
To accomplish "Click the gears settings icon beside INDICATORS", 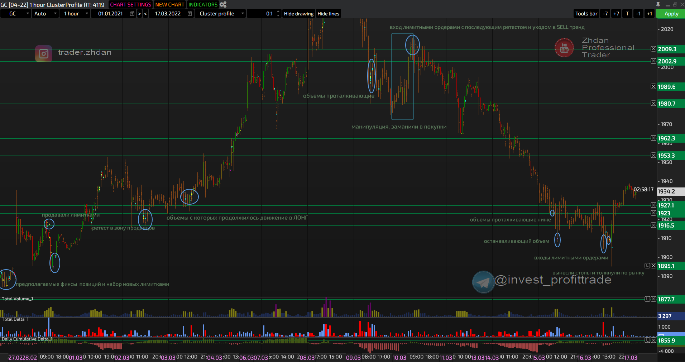I will (223, 5).
